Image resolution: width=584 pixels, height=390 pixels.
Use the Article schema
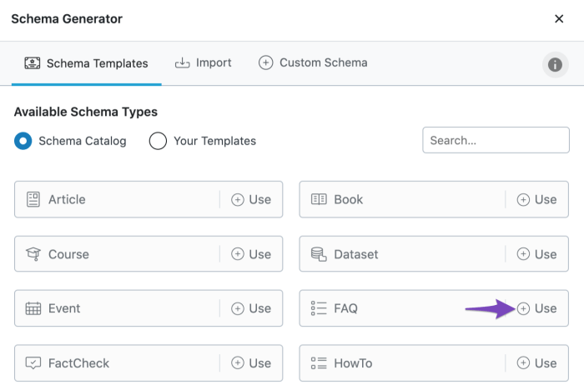click(251, 199)
